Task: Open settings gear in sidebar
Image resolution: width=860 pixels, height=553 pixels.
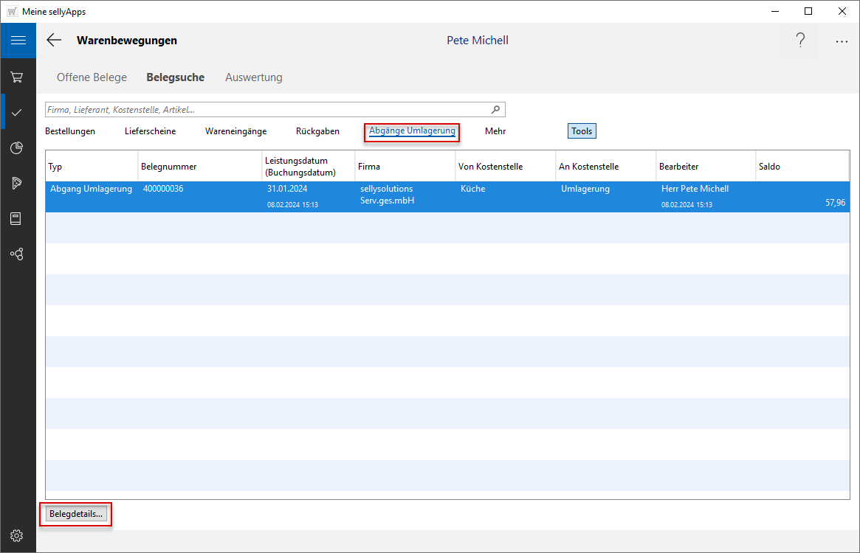Action: point(17,535)
